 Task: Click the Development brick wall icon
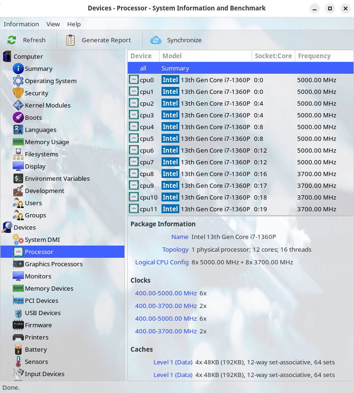(18, 191)
